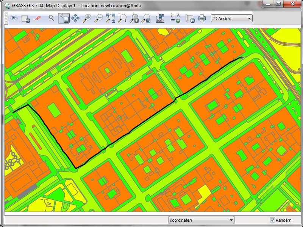
Task: Select the Pointer arrow tool
Action: pyautogui.click(x=52, y=18)
